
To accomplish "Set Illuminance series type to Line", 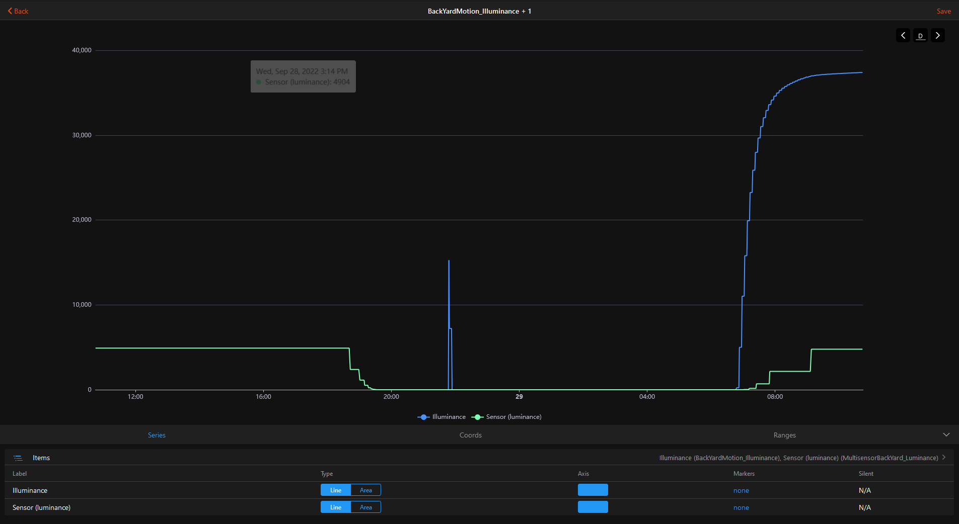I will point(336,490).
